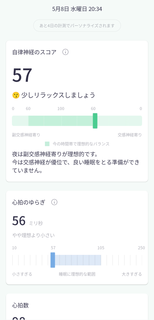
Task: Tap the 自律神経のスコア heading
Action: pyautogui.click(x=34, y=52)
